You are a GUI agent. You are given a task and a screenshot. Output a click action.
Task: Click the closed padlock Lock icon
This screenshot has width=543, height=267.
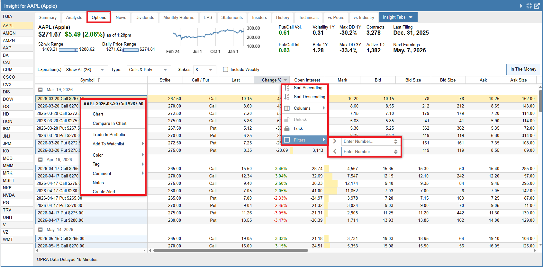(287, 128)
